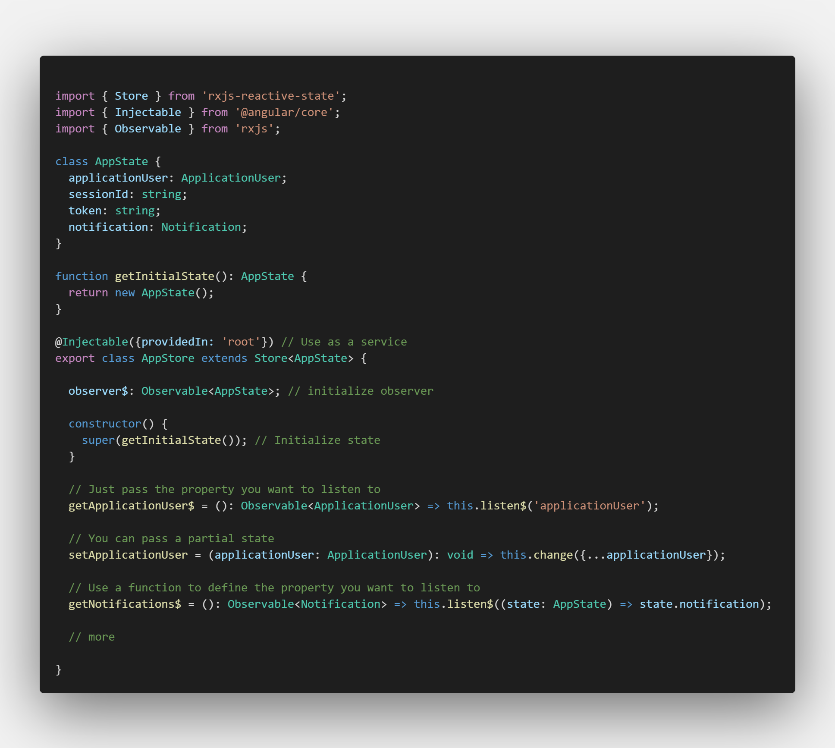Viewport: 835px width, 748px height.
Task: Click the Notification type on the notification line
Action: [x=201, y=227]
